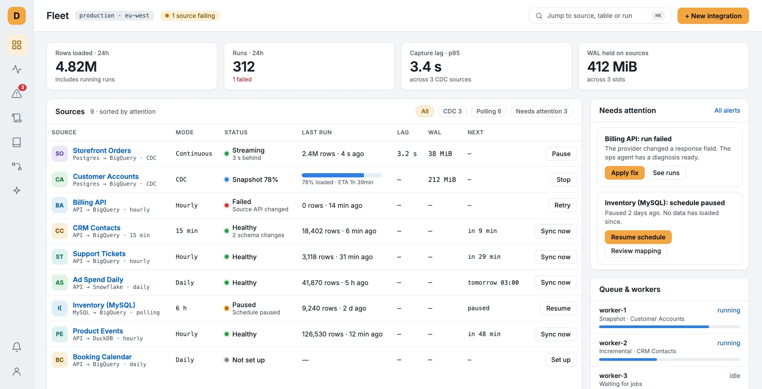The image size is (762, 389).
Task: Open the scroll logs icon in sidebar
Action: tap(17, 118)
